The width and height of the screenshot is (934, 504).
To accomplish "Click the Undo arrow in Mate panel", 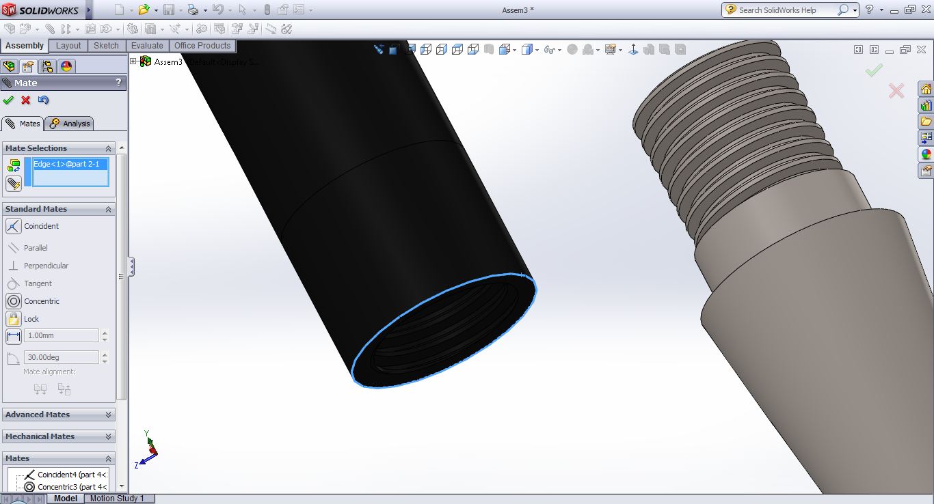I will pyautogui.click(x=44, y=100).
